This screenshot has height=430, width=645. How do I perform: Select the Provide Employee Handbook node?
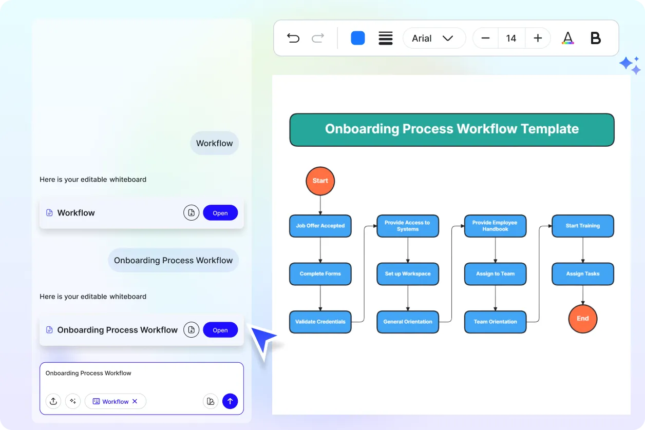pos(496,226)
